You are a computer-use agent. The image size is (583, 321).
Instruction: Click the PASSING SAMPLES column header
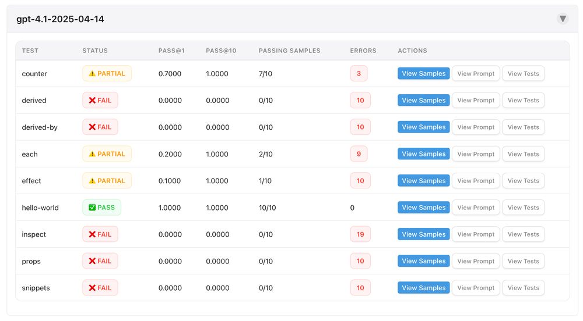pos(290,51)
